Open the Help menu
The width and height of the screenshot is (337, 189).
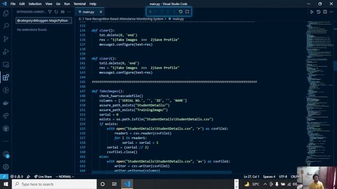(93, 4)
